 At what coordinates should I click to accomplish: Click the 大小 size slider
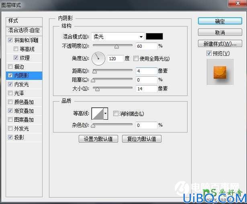112,88
